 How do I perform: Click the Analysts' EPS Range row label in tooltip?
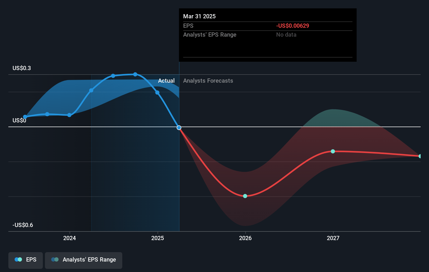tap(210, 35)
